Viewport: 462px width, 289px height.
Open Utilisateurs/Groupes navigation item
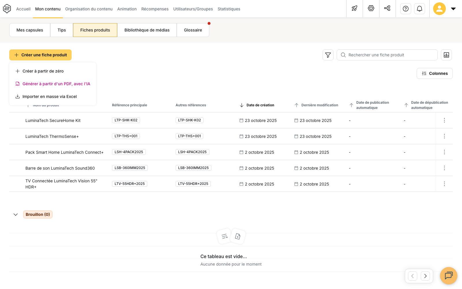[x=193, y=9]
